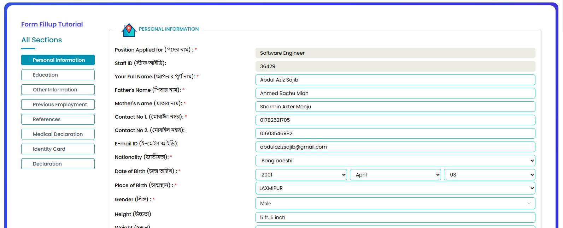
Task: Open the birth year dropdown showing 2001
Action: pyautogui.click(x=301, y=175)
